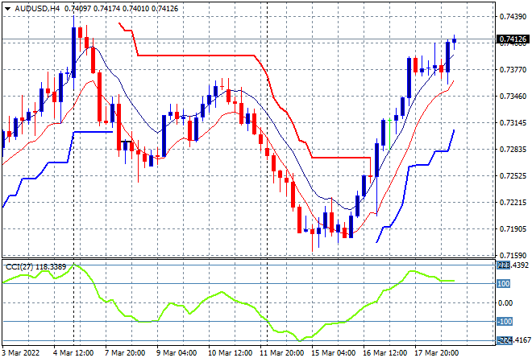532x362 pixels.
Task: Select the thick blue lower channel line
Action: click(x=89, y=131)
